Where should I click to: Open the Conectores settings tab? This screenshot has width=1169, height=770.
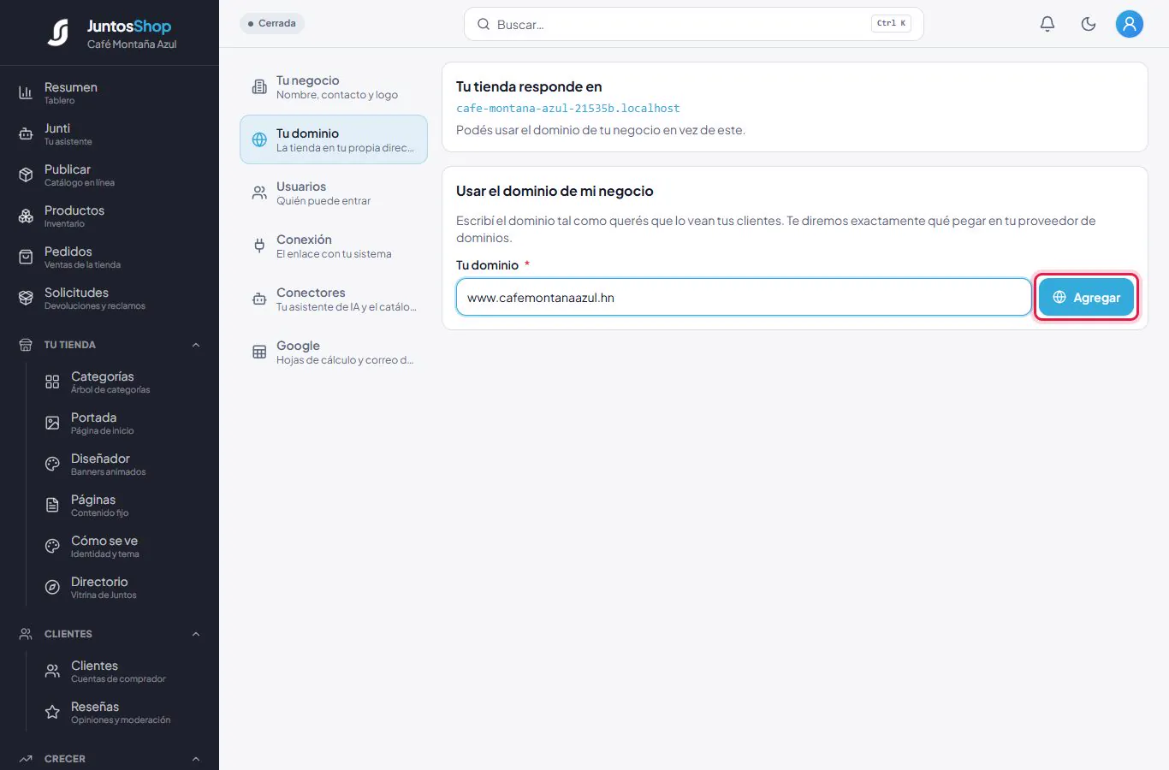(334, 299)
